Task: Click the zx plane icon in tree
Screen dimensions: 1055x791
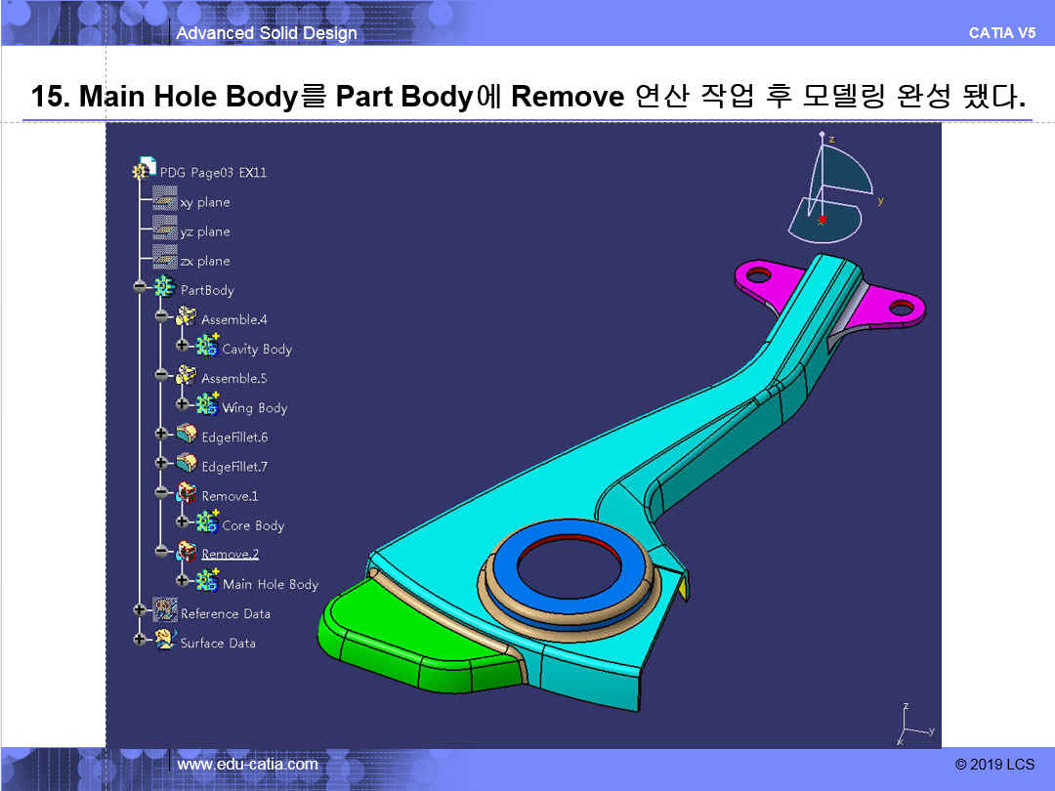Action: pyautogui.click(x=164, y=259)
